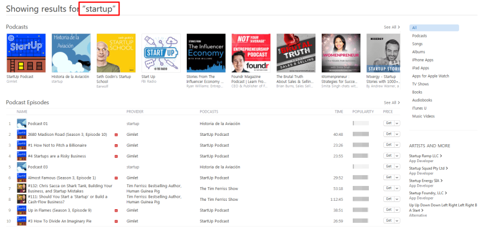
Task: Click popularity bar for 2680 Madison Road
Action: [x=361, y=134]
